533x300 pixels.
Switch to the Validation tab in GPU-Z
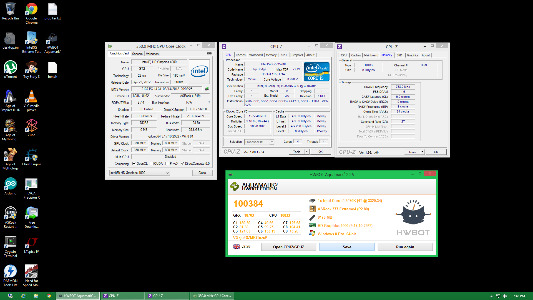(x=152, y=54)
